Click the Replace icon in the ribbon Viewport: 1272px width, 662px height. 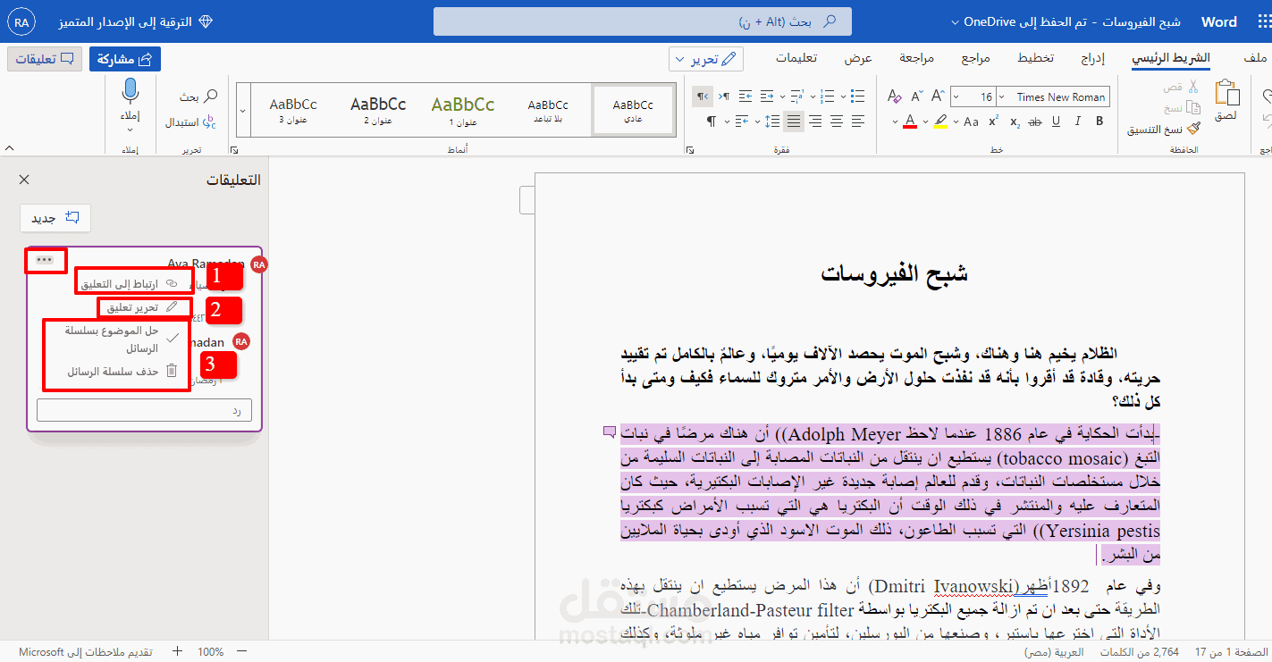[x=208, y=122]
